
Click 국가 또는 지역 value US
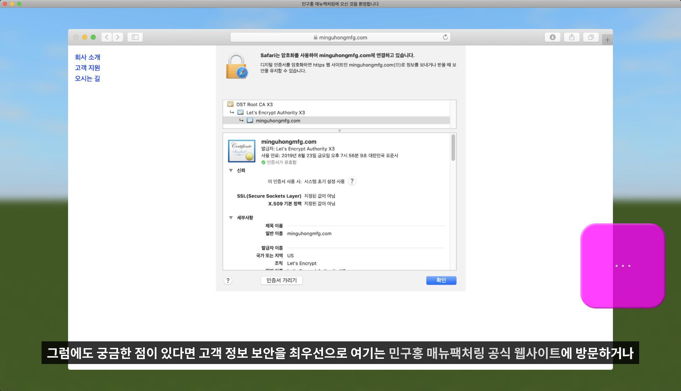click(290, 255)
